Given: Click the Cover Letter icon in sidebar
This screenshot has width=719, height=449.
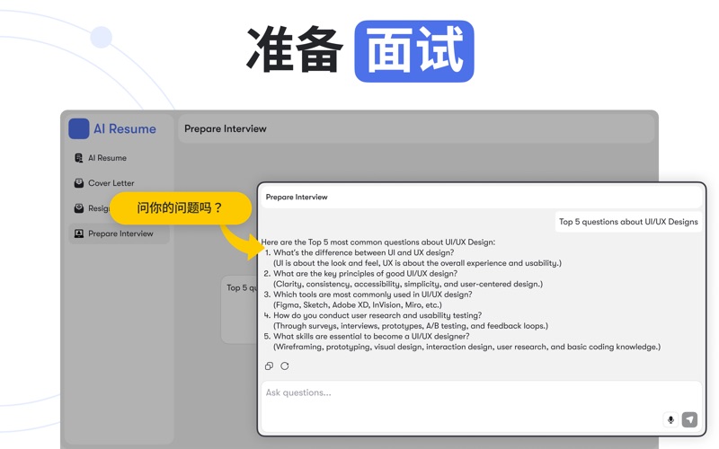Looking at the screenshot, I should [x=79, y=183].
